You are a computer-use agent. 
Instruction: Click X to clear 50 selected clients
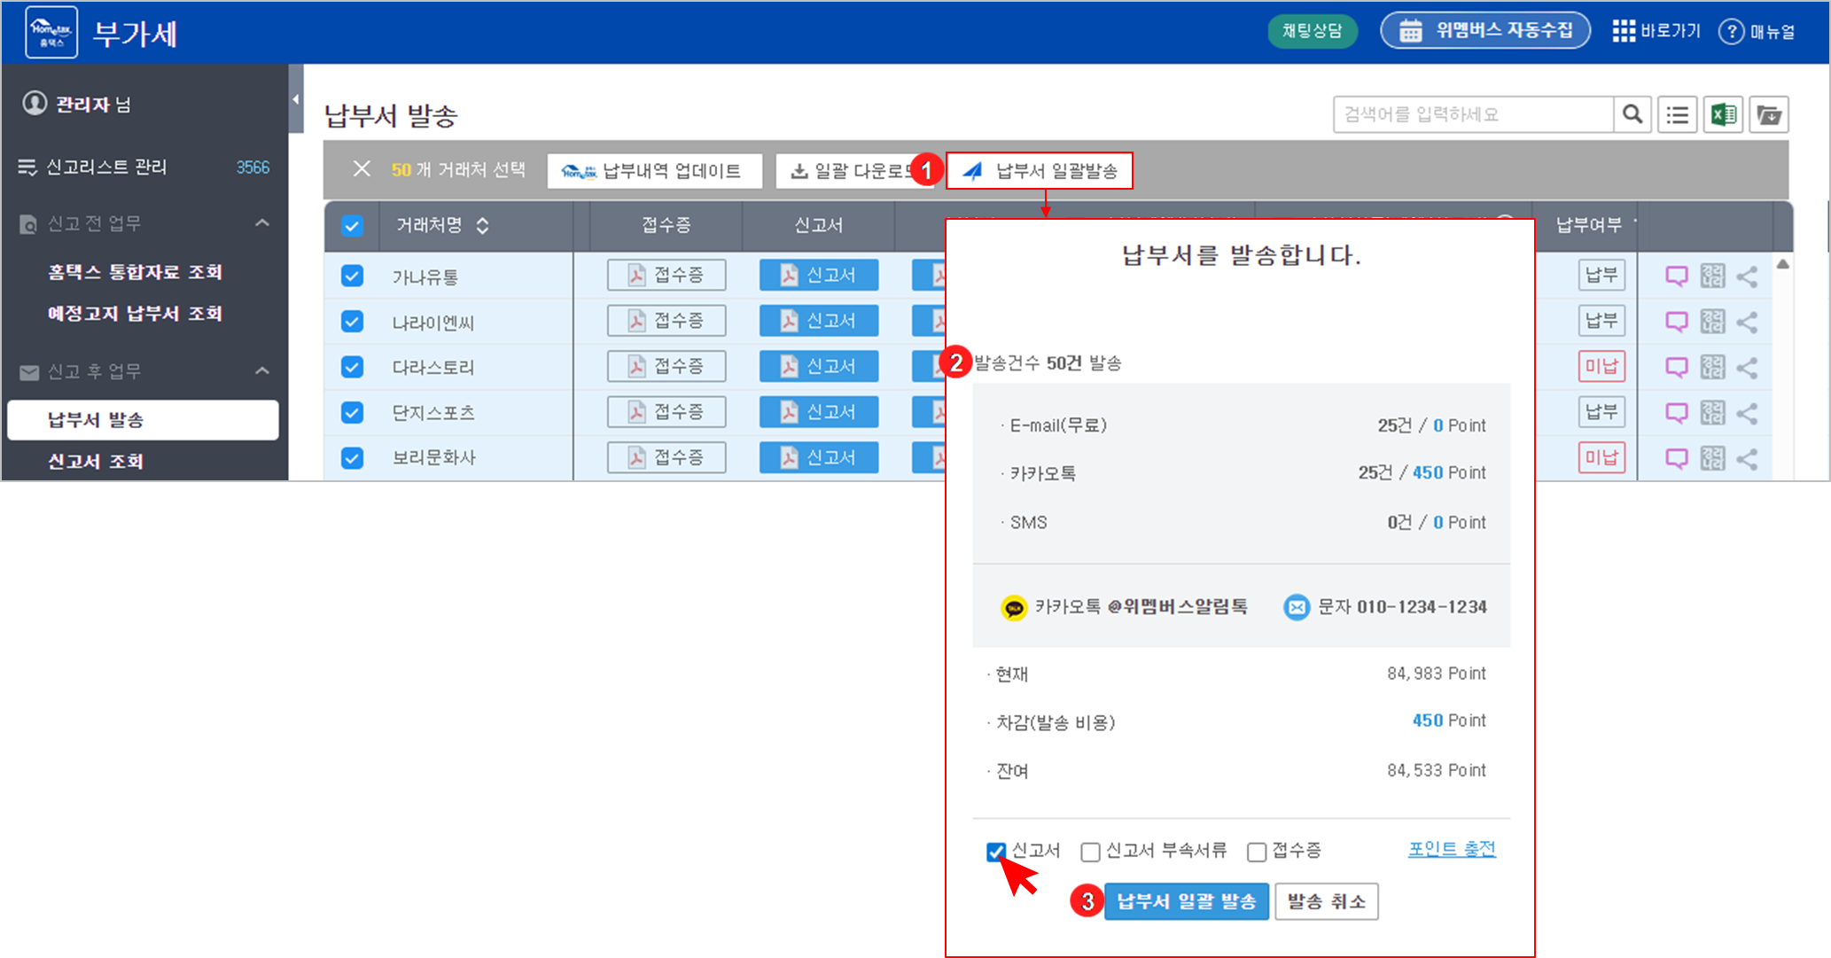click(362, 168)
